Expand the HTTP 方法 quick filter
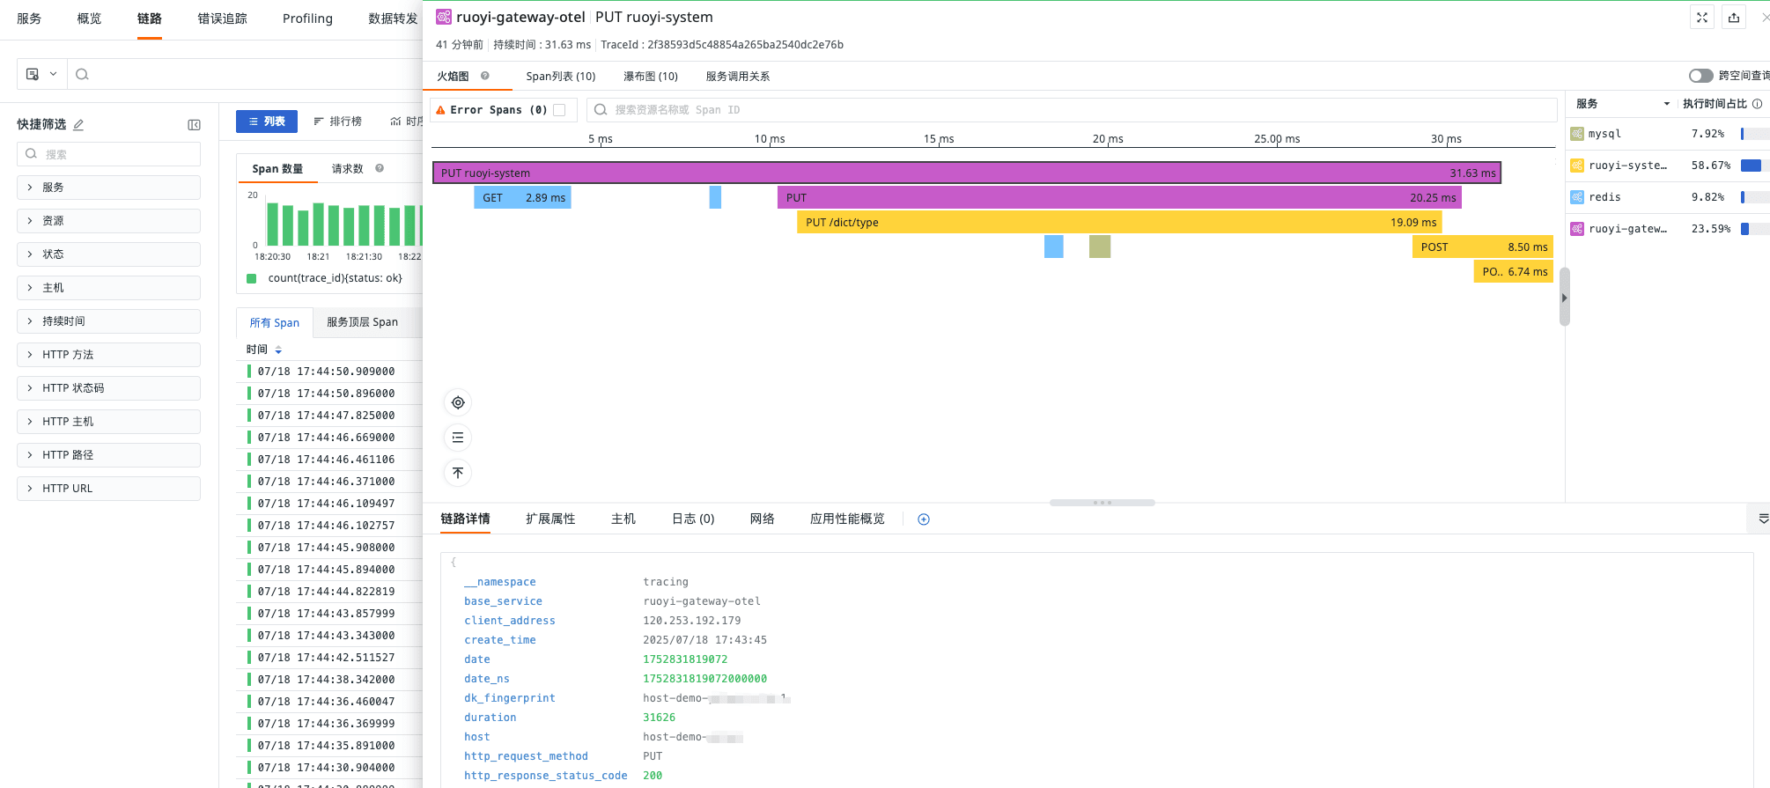 pos(108,355)
